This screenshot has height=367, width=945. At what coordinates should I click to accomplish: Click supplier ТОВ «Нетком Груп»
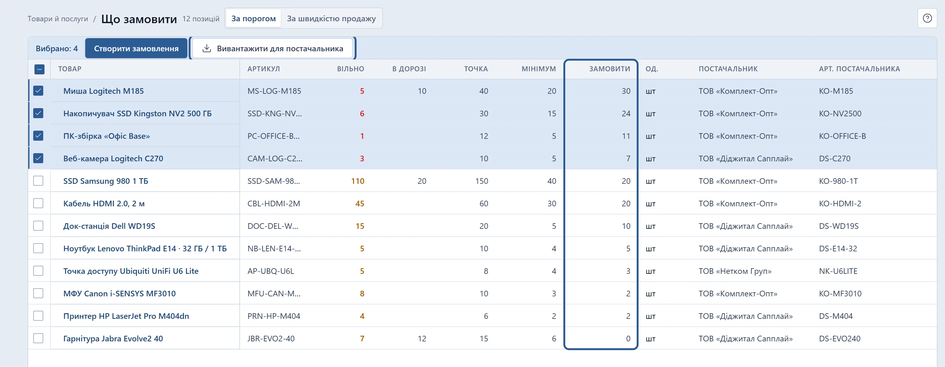coord(735,271)
